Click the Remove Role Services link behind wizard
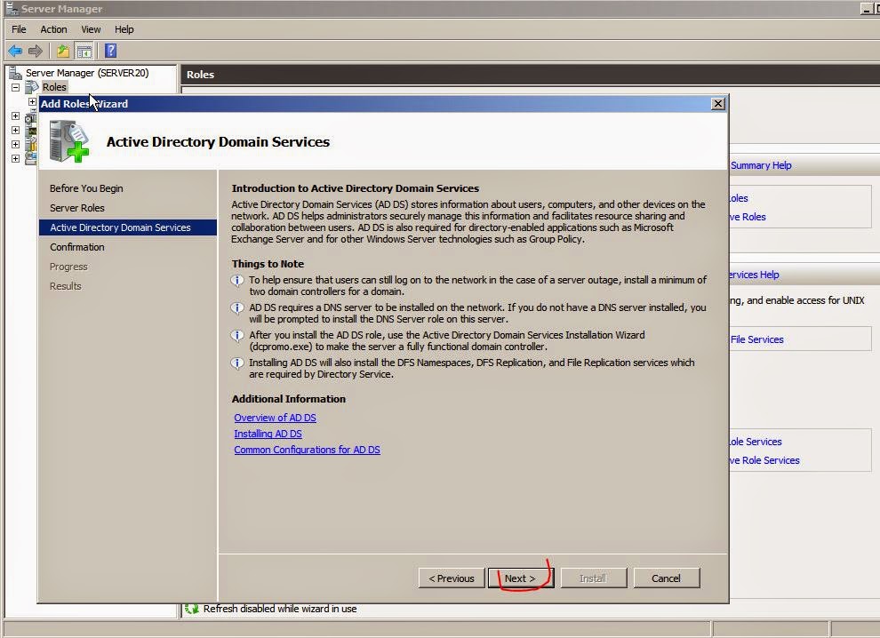This screenshot has width=880, height=638. point(764,460)
